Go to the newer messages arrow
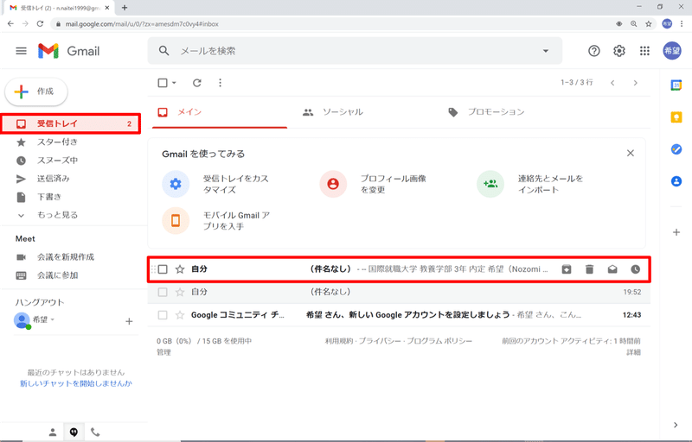The width and height of the screenshot is (692, 442). pyautogui.click(x=612, y=83)
